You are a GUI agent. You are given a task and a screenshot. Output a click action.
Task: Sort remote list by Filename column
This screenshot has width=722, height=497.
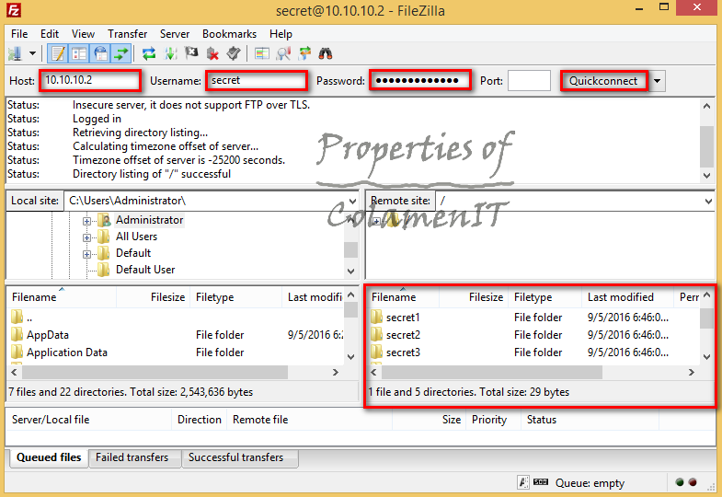[404, 297]
